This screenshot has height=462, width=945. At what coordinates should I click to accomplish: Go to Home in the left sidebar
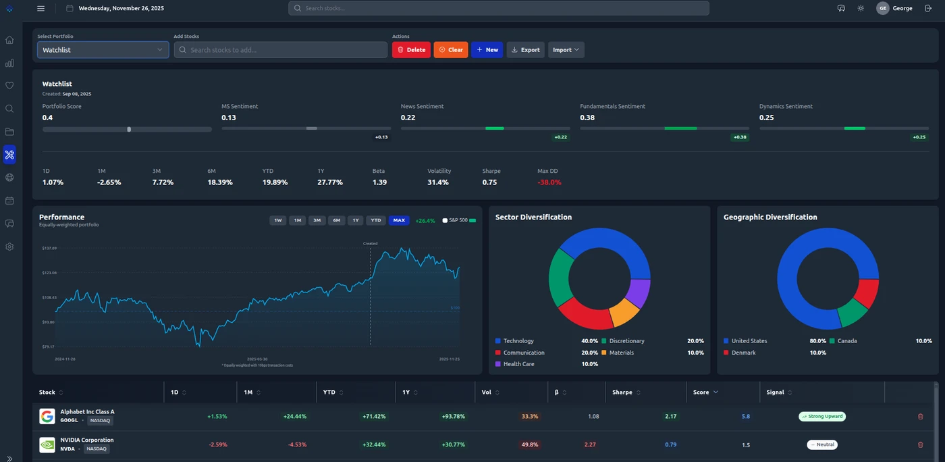[9, 40]
